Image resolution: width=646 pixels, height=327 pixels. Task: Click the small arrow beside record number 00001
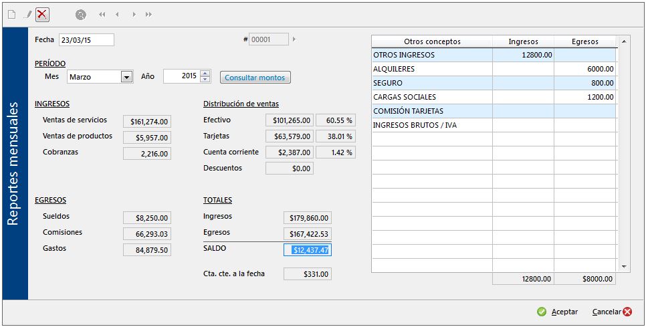(x=294, y=39)
